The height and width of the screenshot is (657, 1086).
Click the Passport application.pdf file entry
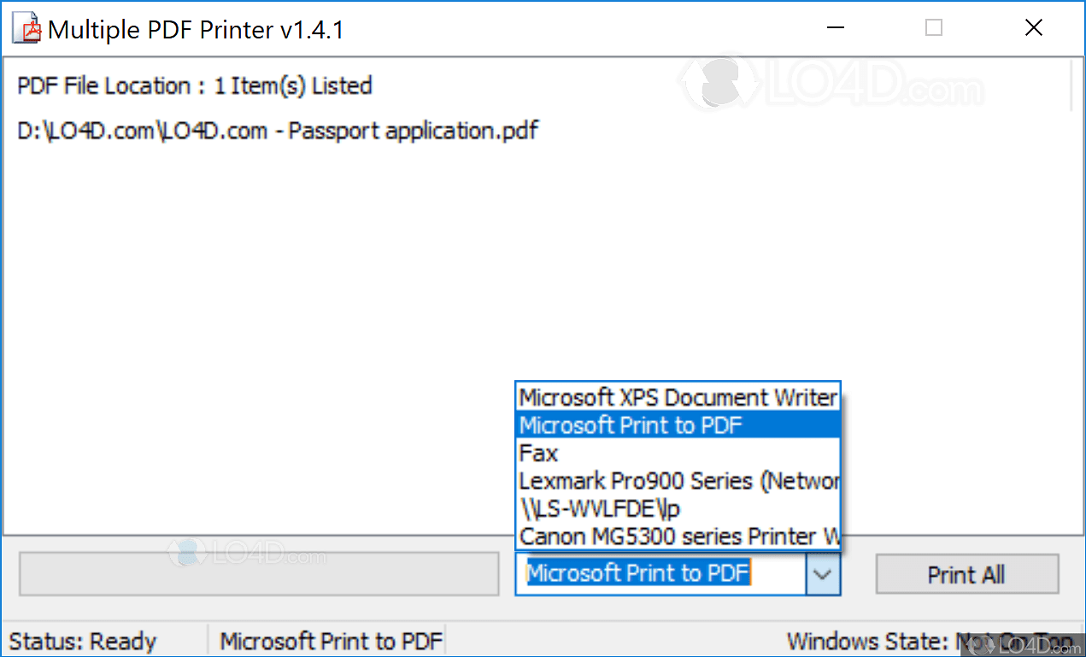[x=275, y=130]
